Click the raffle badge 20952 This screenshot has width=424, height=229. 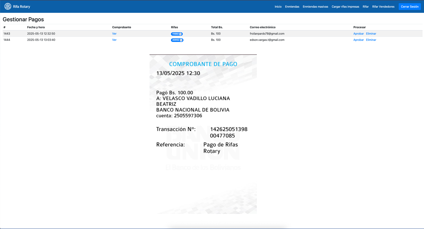point(177,40)
